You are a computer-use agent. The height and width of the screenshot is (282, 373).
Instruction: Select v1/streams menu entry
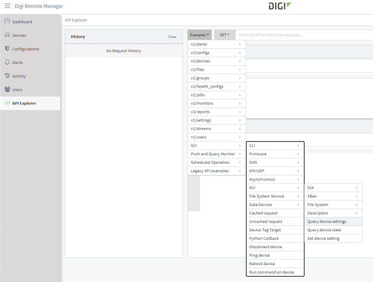216,129
